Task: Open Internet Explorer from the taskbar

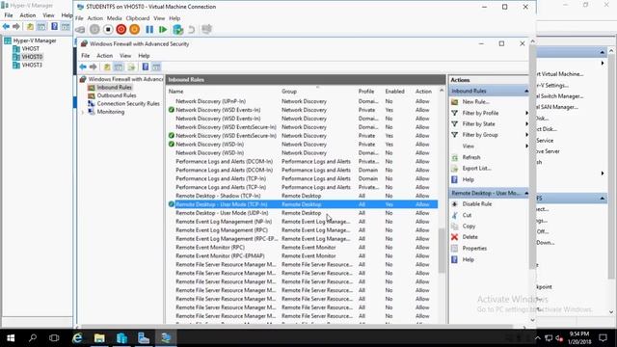Action: (x=77, y=338)
